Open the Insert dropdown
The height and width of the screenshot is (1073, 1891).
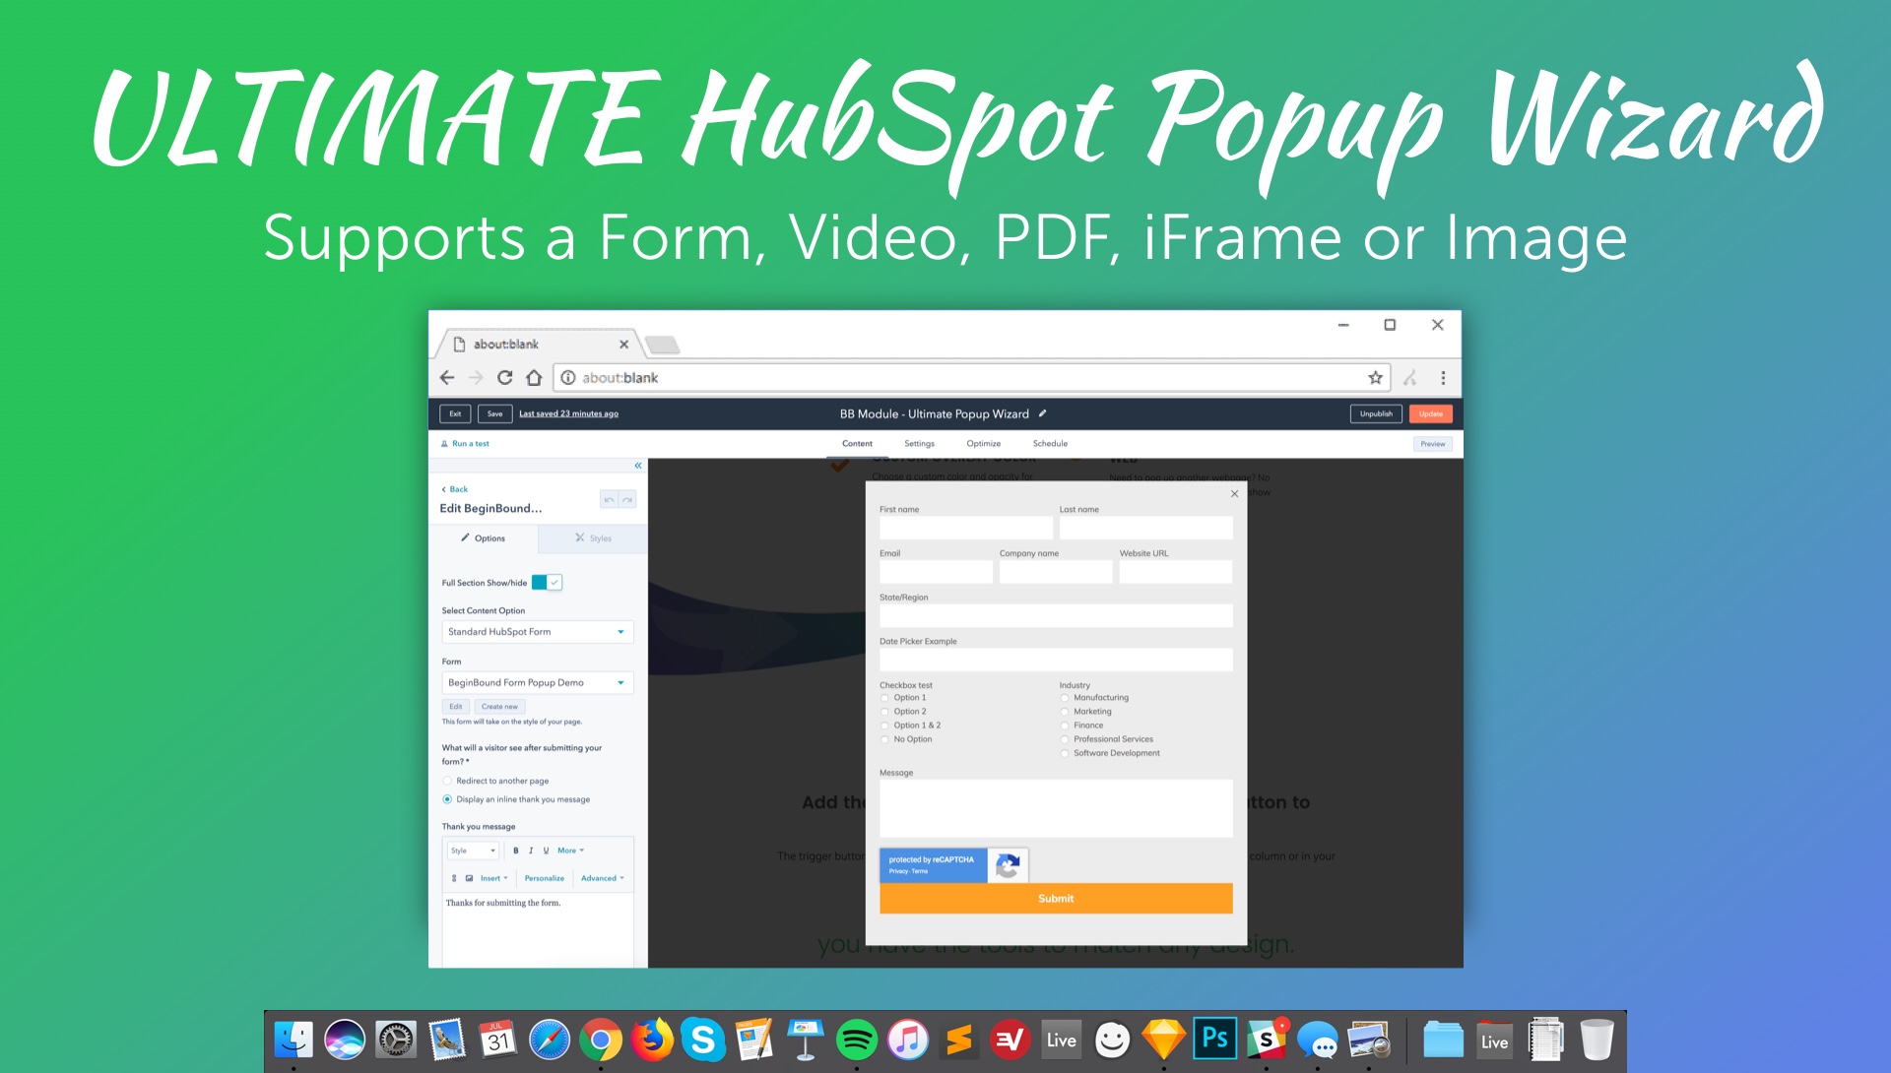click(x=493, y=878)
